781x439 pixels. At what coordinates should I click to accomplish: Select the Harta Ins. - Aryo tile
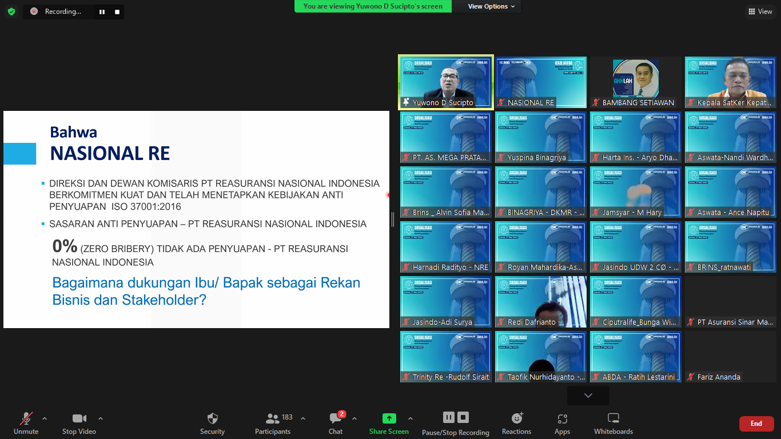[636, 137]
